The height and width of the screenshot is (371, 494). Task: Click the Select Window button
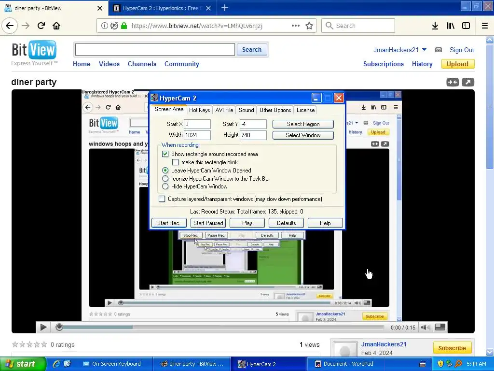tap(303, 135)
